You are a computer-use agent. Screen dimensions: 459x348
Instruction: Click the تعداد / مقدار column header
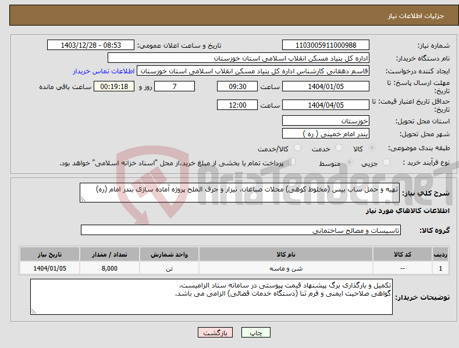coord(109,254)
